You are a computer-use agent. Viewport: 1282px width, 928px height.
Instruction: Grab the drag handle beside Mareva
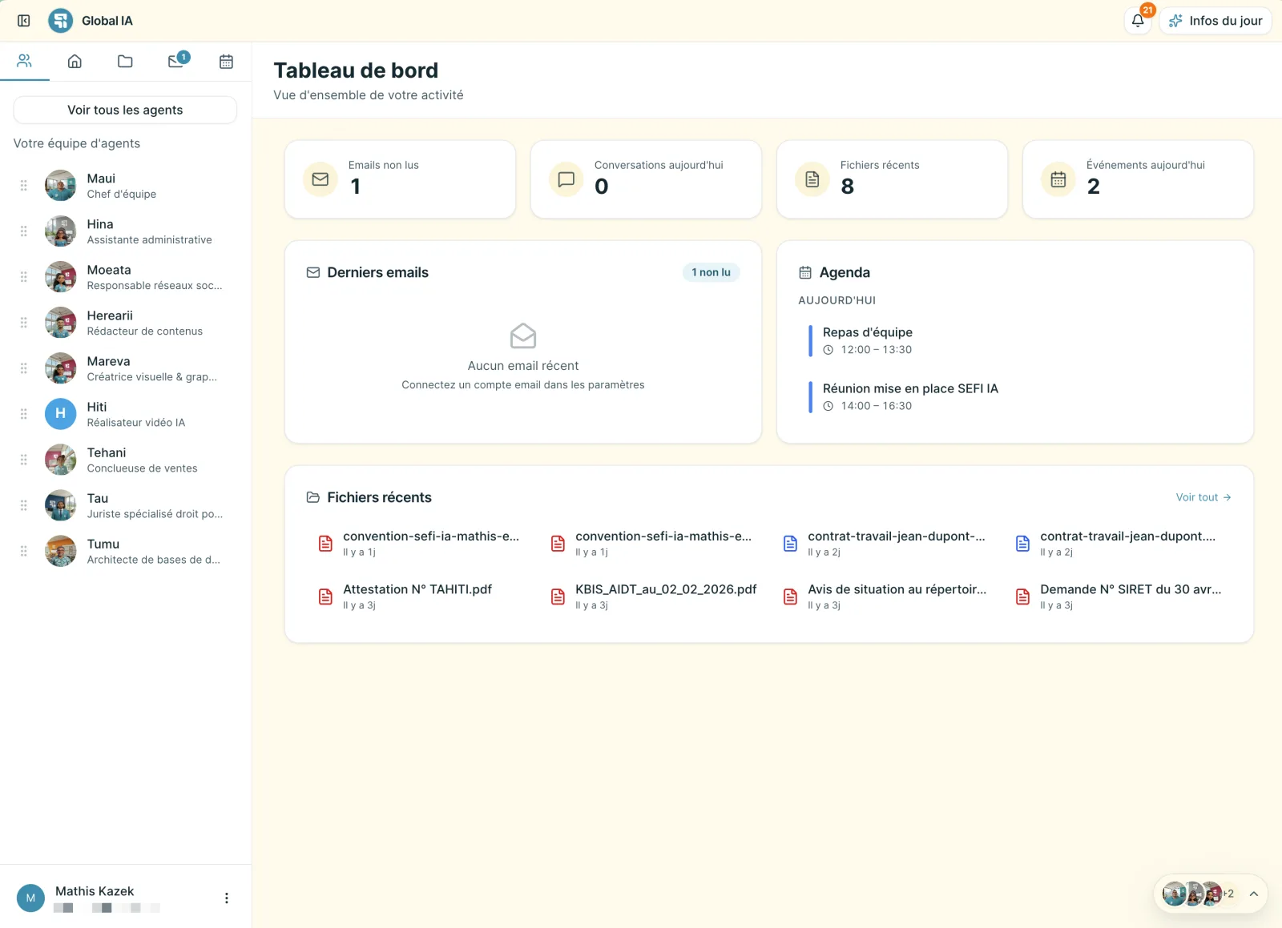pyautogui.click(x=24, y=368)
